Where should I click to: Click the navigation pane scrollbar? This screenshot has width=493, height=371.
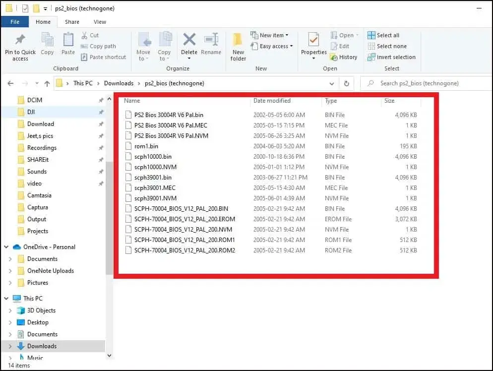[x=109, y=218]
